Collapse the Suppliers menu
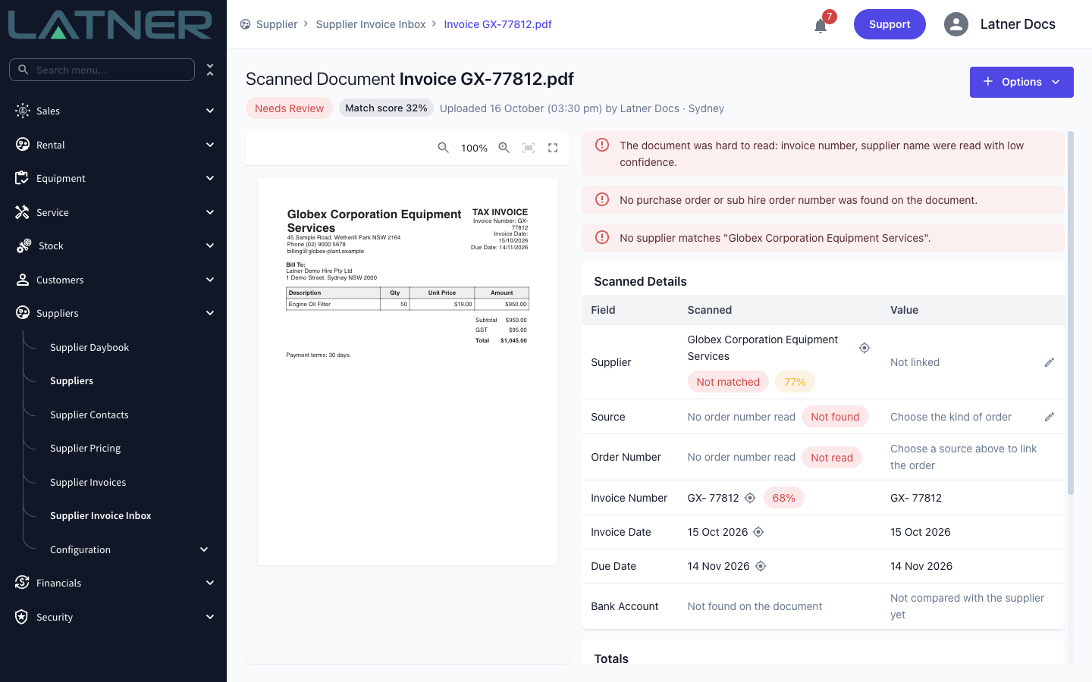 (114, 313)
